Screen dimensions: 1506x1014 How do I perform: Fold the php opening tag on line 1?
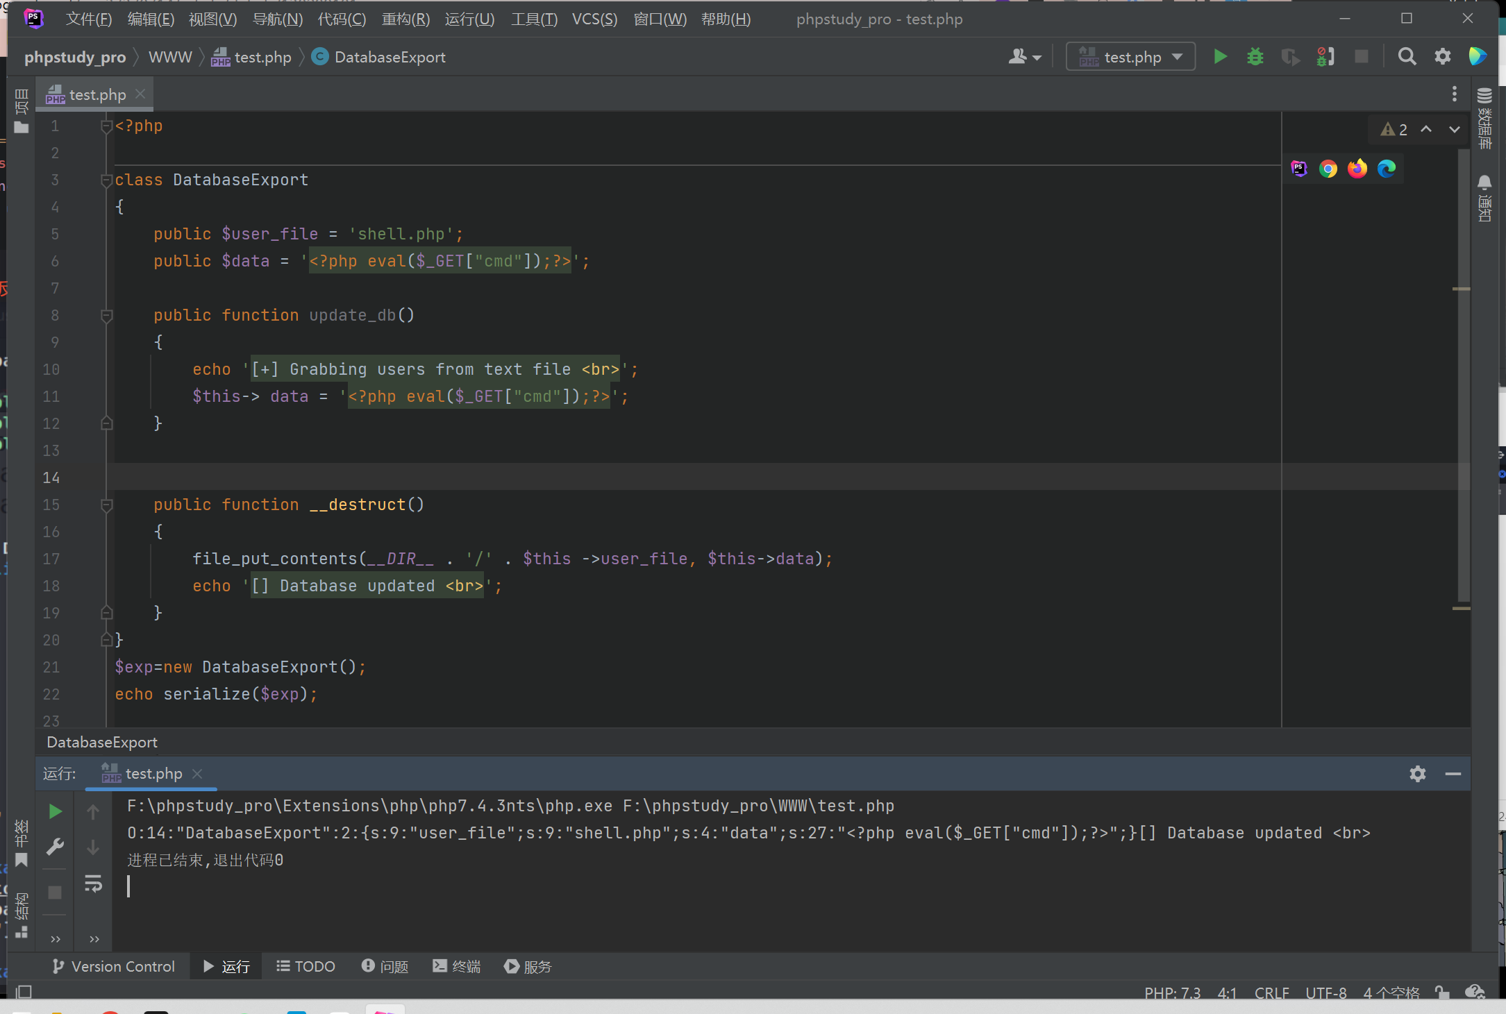click(107, 126)
